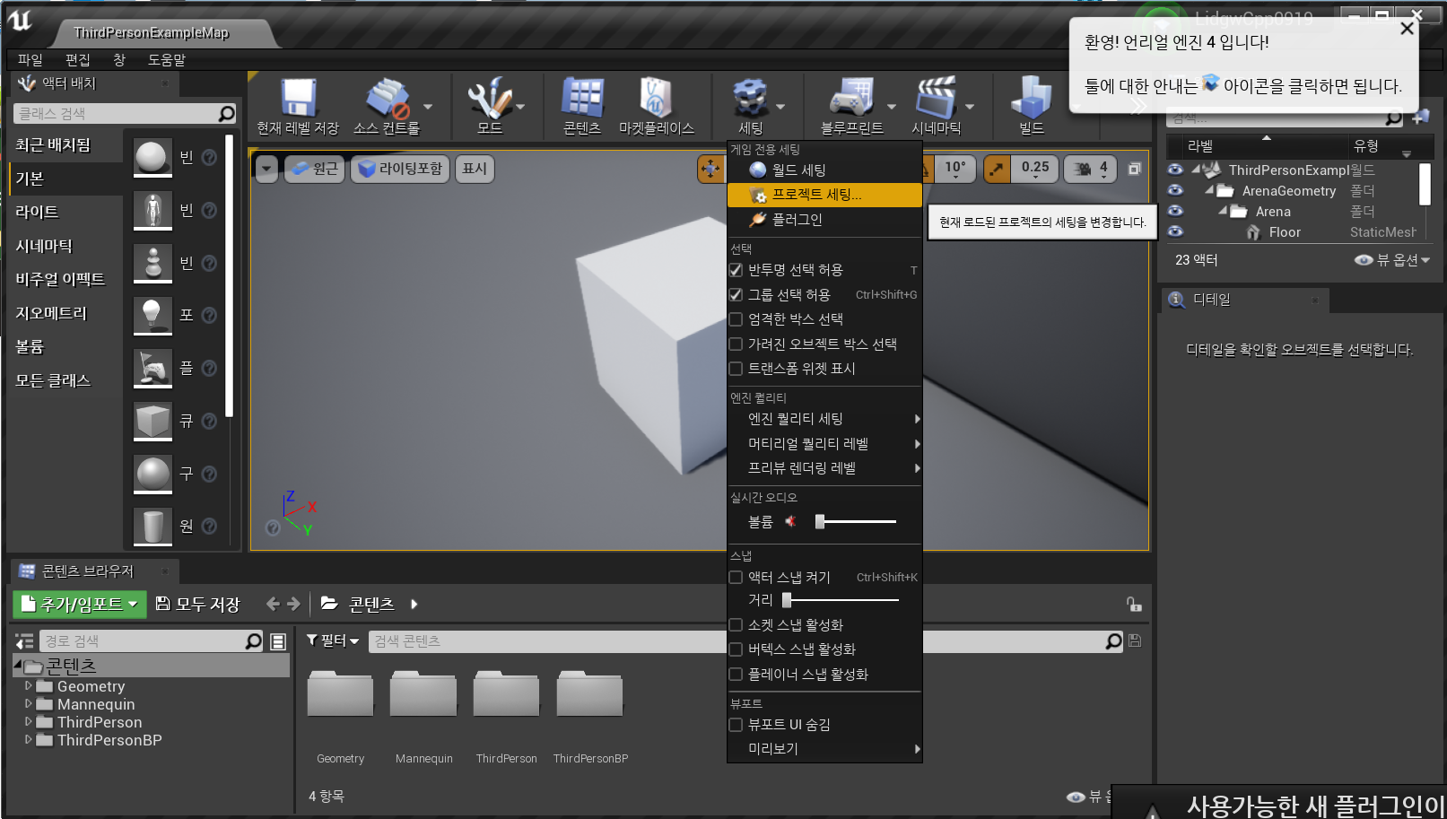Toggle Allow Translucent Selection (반투명 선택 허용) checkbox
Viewport: 1447px width, 819px height.
pyautogui.click(x=736, y=270)
